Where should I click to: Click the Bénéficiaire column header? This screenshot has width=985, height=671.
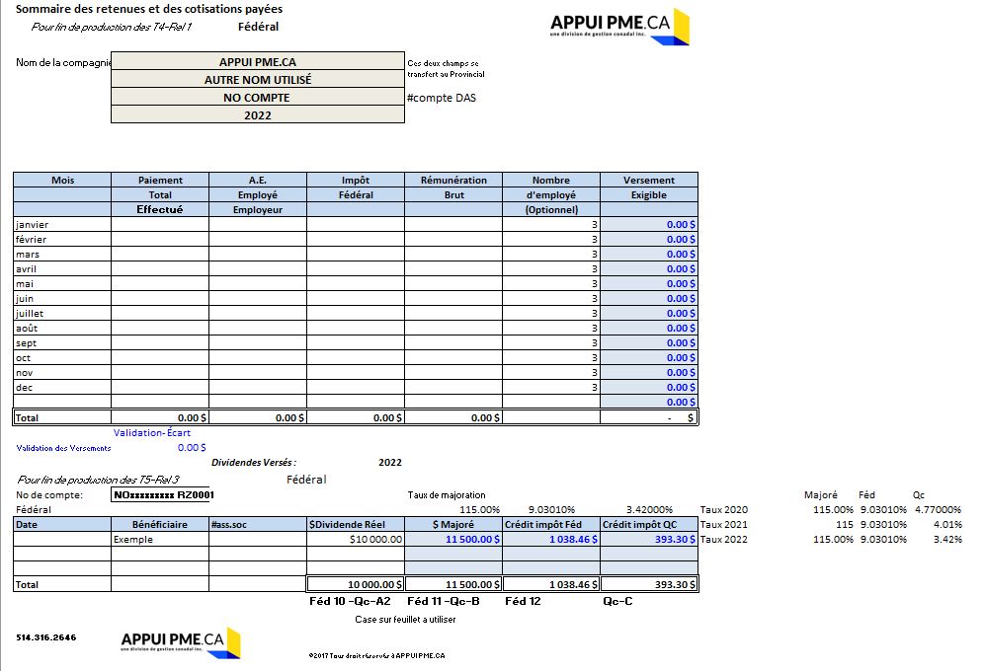coord(160,524)
